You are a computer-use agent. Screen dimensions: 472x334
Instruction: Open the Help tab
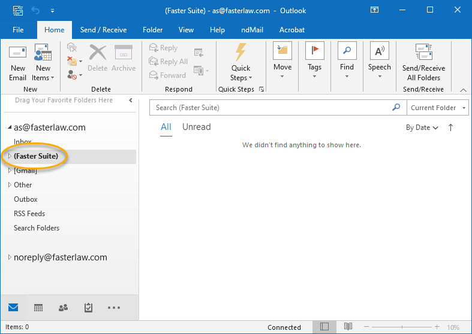(217, 30)
